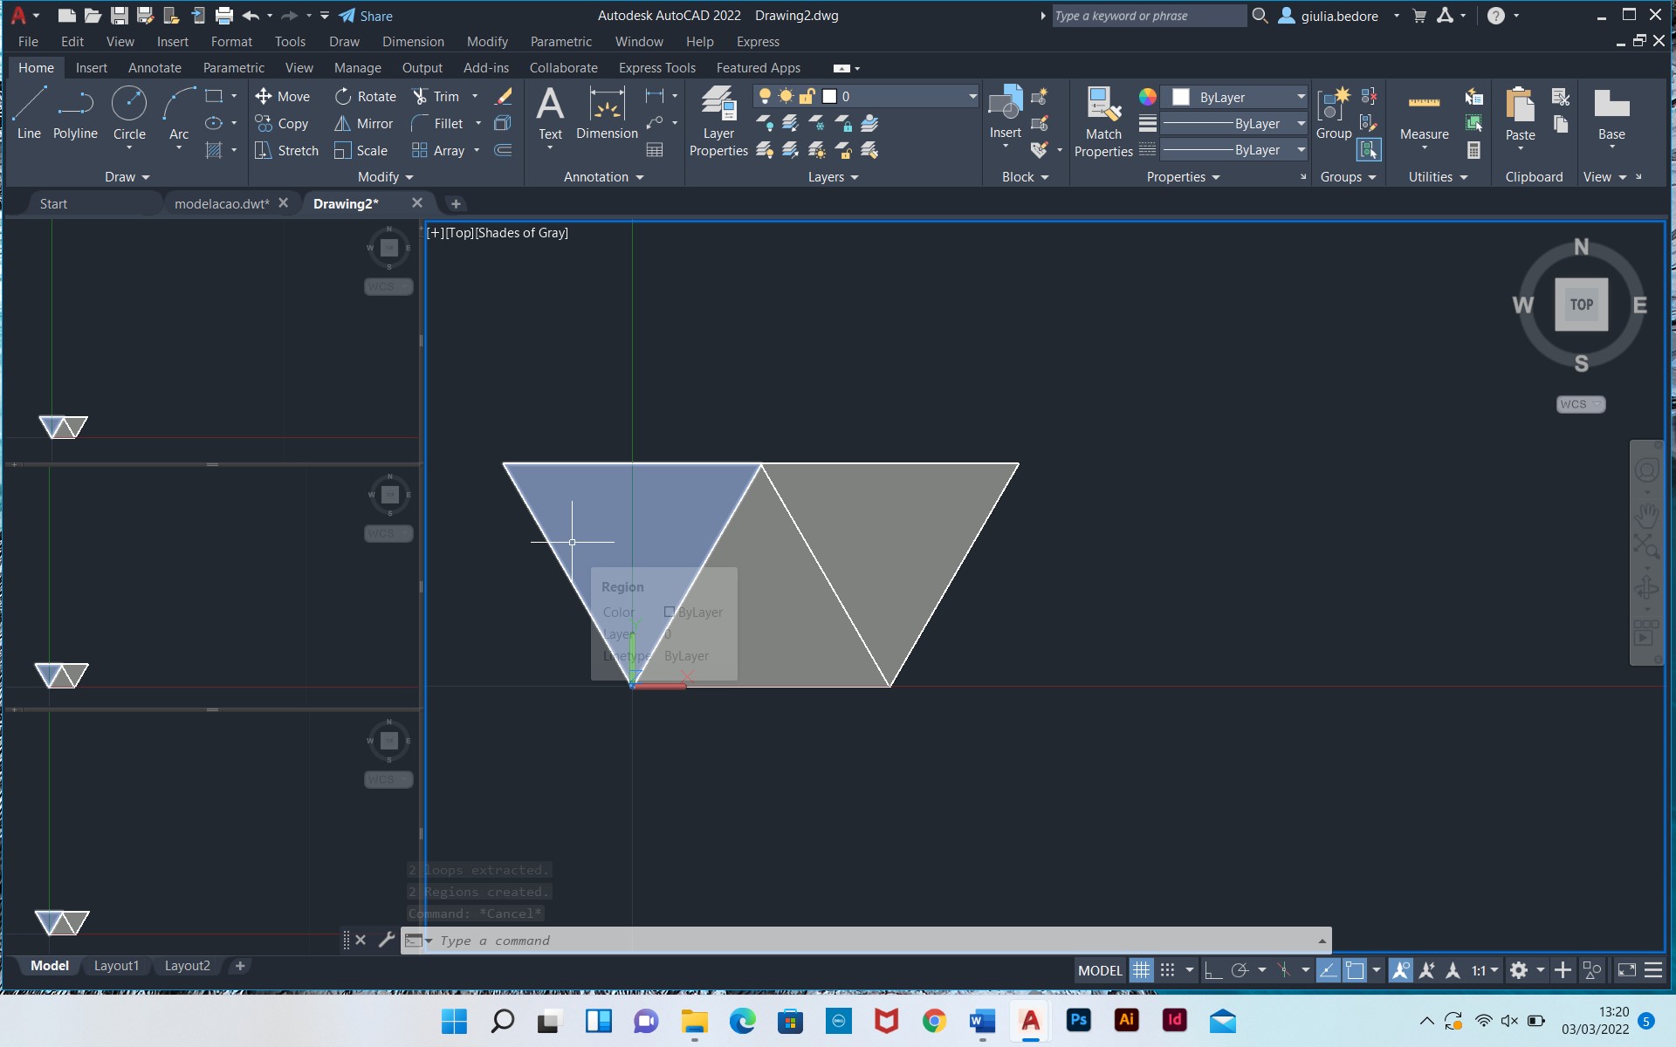Toggle 2D object snap in status bar
1676x1047 pixels.
1355,970
